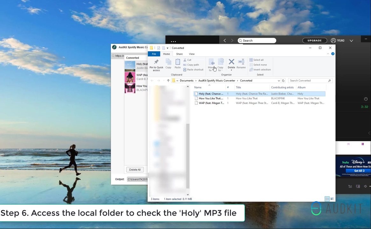This screenshot has height=229, width=371.
Task: Open the Spotify three-dots menu
Action: click(174, 42)
